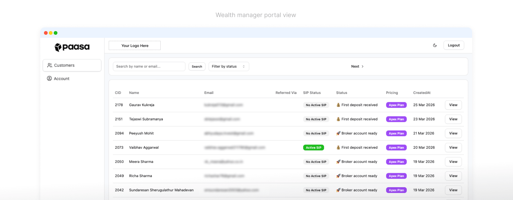Image resolution: width=513 pixels, height=200 pixels.
Task: View customer Sundaresan Sherugulathur Mahadevan
Action: pyautogui.click(x=453, y=190)
